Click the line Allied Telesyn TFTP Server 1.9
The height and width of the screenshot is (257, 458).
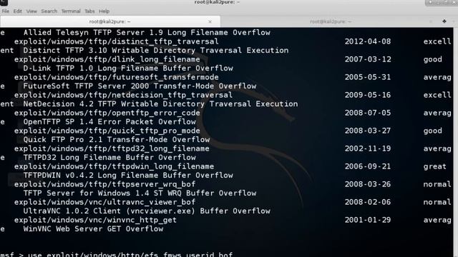pos(147,32)
